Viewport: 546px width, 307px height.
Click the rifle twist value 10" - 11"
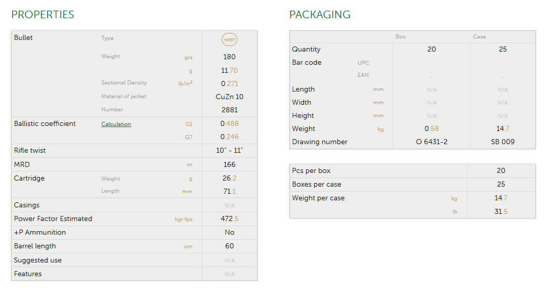click(x=229, y=151)
